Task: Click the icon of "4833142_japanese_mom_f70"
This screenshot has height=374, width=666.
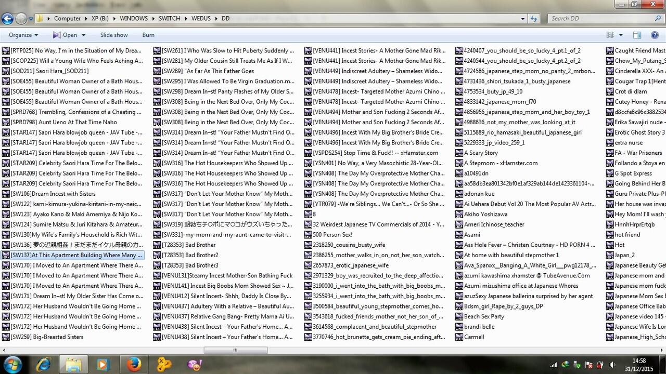Action: 459,102
